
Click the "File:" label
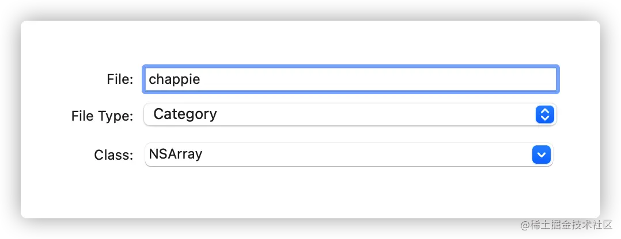pos(120,79)
